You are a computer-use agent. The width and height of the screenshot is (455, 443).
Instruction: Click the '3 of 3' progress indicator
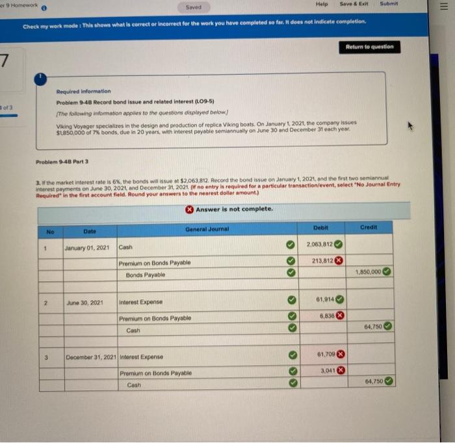(6, 108)
